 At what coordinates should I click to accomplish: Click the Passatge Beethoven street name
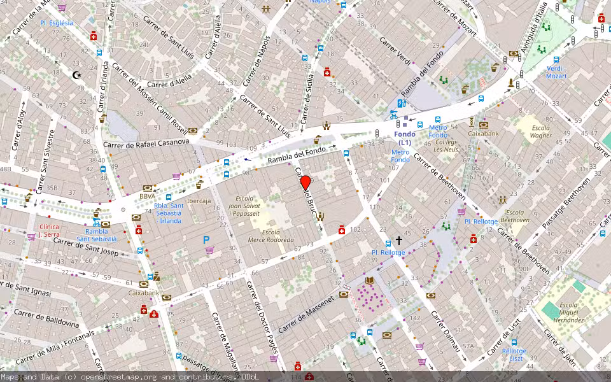tap(566, 204)
